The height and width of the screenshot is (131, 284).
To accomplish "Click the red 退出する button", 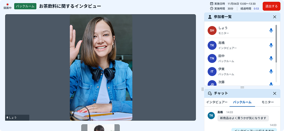I will pyautogui.click(x=271, y=6).
